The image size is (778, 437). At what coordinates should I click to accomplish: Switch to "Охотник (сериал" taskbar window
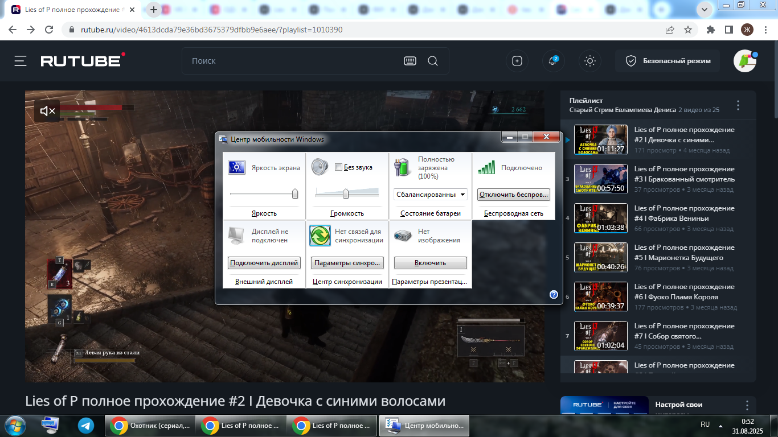tap(150, 426)
